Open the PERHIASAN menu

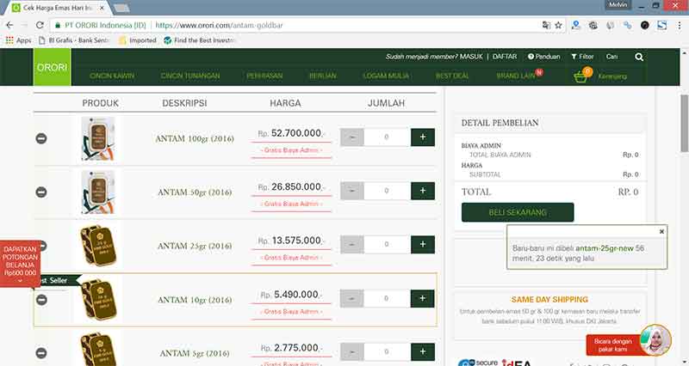[x=264, y=76]
